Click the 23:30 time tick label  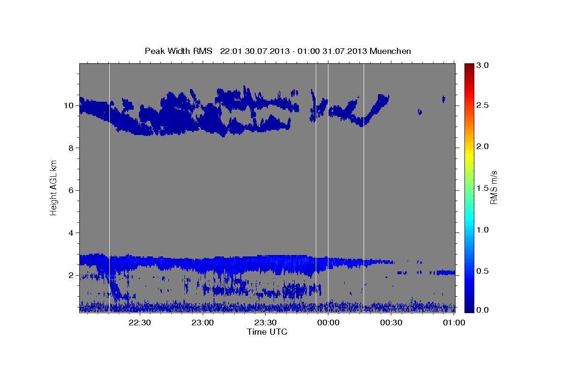265,322
